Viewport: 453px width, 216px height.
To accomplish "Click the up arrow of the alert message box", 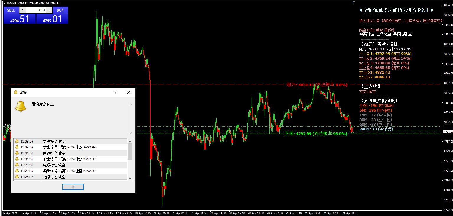I will point(130,104).
